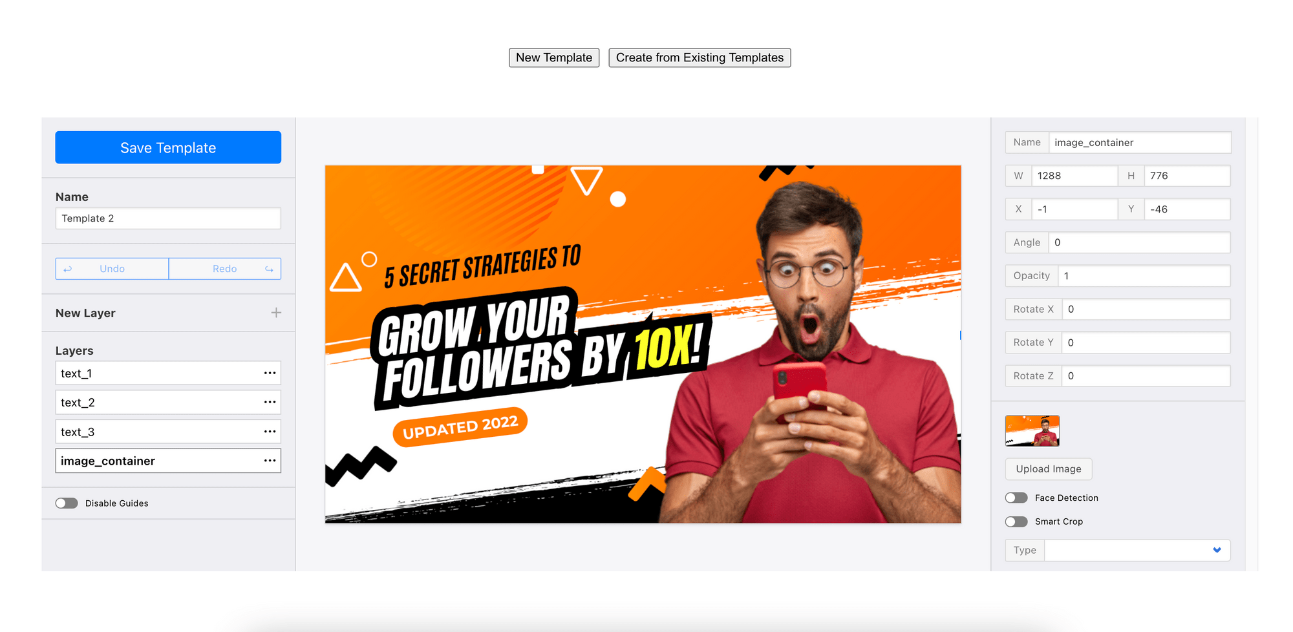Open the three-dot menu for text_3 layer

click(270, 431)
